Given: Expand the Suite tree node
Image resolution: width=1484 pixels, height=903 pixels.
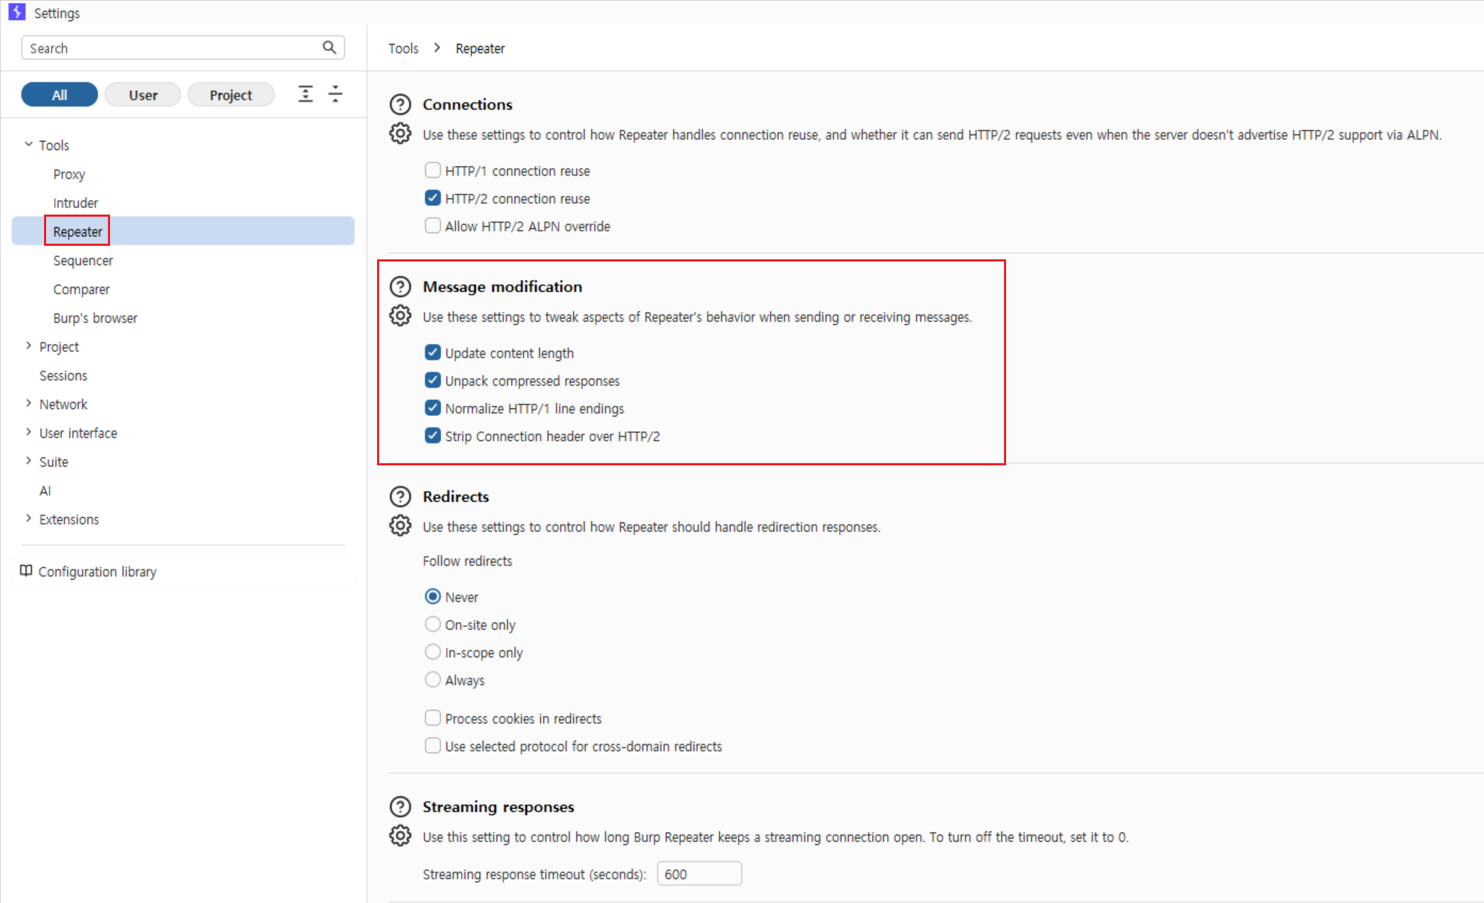Looking at the screenshot, I should pyautogui.click(x=28, y=461).
